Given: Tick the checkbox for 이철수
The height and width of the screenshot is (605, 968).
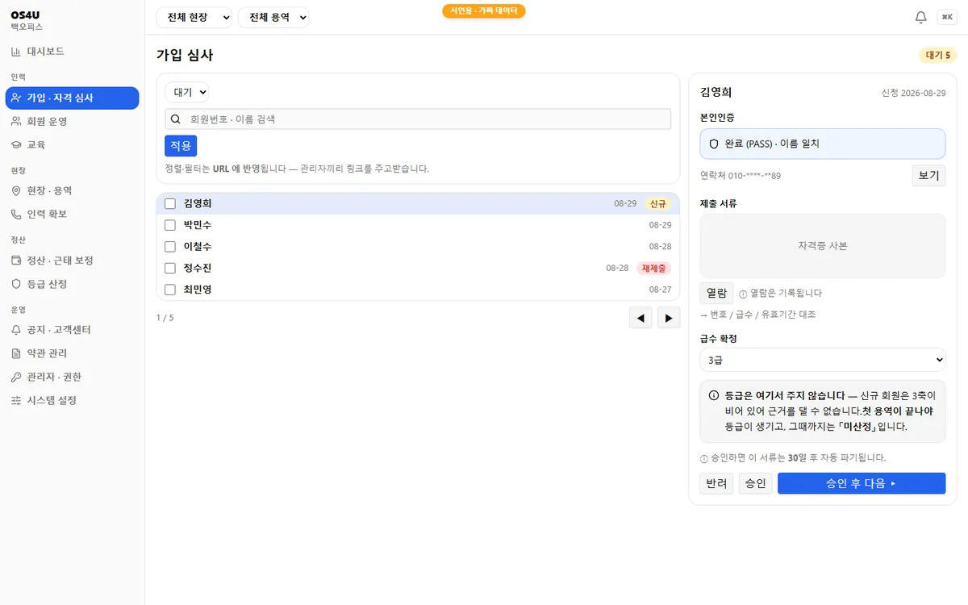Looking at the screenshot, I should (x=170, y=247).
